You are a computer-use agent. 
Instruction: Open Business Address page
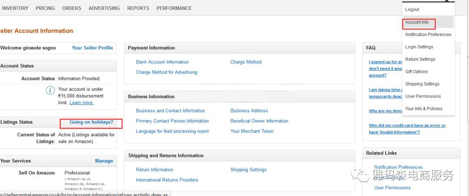(249, 111)
